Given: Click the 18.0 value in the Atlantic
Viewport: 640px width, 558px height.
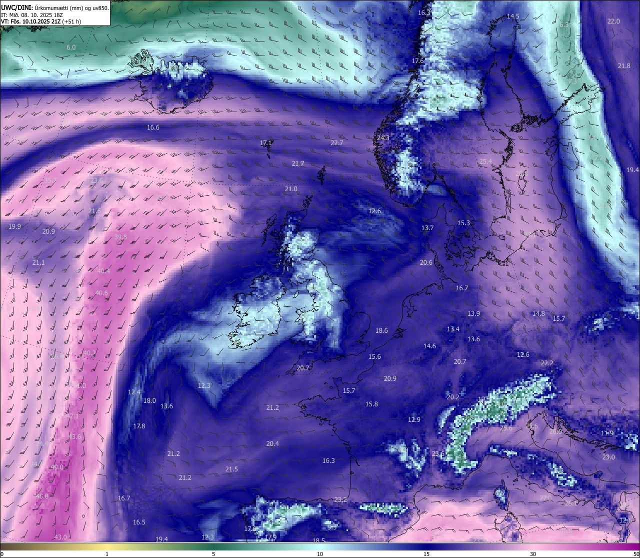Looking at the screenshot, I should point(149,401).
